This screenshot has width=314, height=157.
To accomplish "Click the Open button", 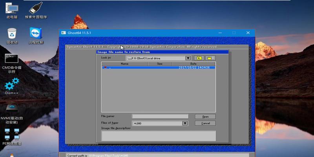I will point(205,117).
